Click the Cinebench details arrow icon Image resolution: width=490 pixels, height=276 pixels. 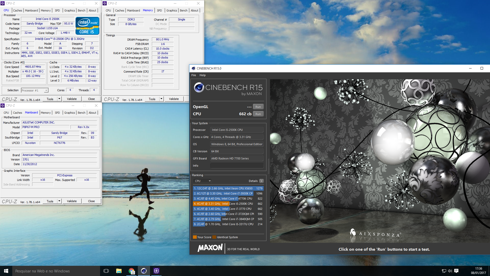tap(261, 181)
